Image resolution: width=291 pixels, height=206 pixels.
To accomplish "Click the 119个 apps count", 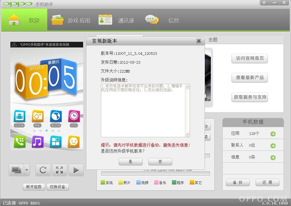I will pos(254,134).
